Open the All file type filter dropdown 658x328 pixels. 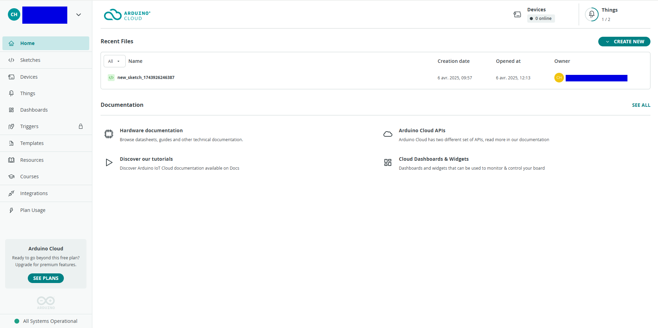(114, 61)
